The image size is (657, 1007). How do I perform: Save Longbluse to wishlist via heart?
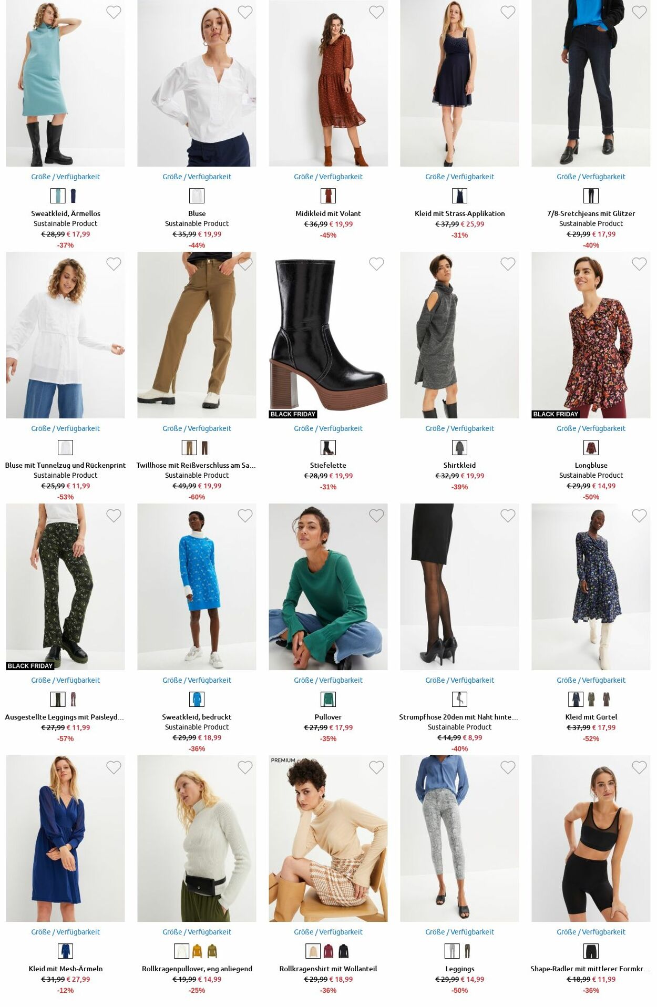(639, 264)
